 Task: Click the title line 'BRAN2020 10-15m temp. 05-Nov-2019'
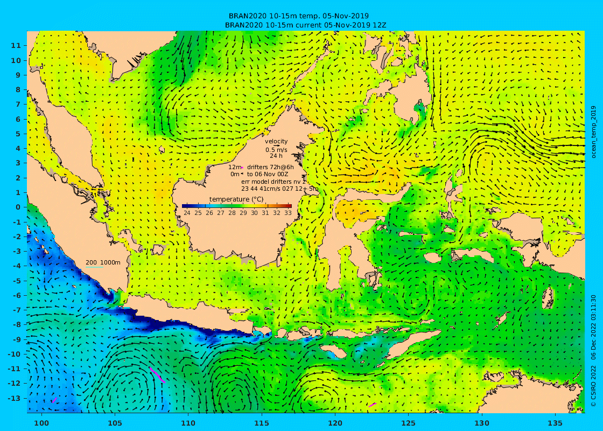click(298, 16)
